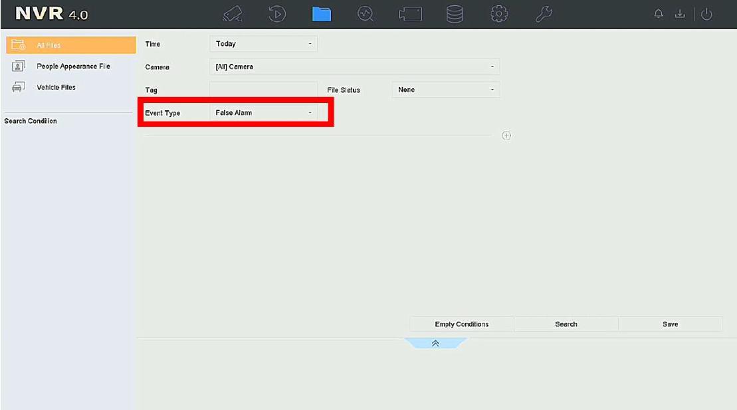Open the Camera selection dropdown
Viewport: 737px width, 410px height.
click(354, 66)
